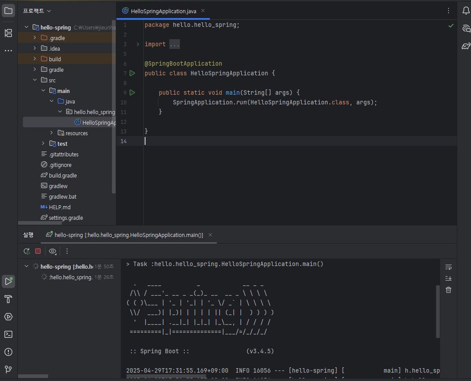The image size is (471, 381).
Task: Toggle soft-wrap in the console
Action: [449, 267]
